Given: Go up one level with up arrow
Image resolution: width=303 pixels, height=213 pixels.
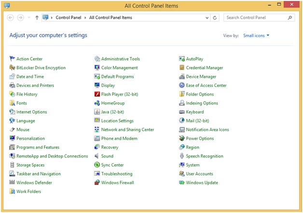Looking at the screenshot, I should [x=37, y=18].
